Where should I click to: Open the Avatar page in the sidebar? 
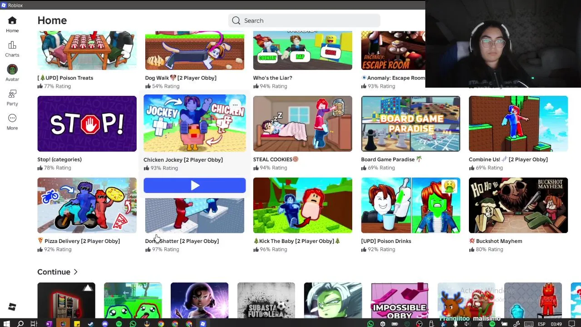(12, 73)
